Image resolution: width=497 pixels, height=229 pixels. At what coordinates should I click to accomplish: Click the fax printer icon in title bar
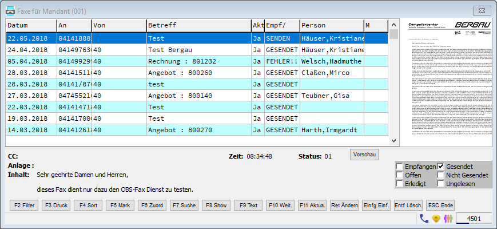[x=10, y=9]
